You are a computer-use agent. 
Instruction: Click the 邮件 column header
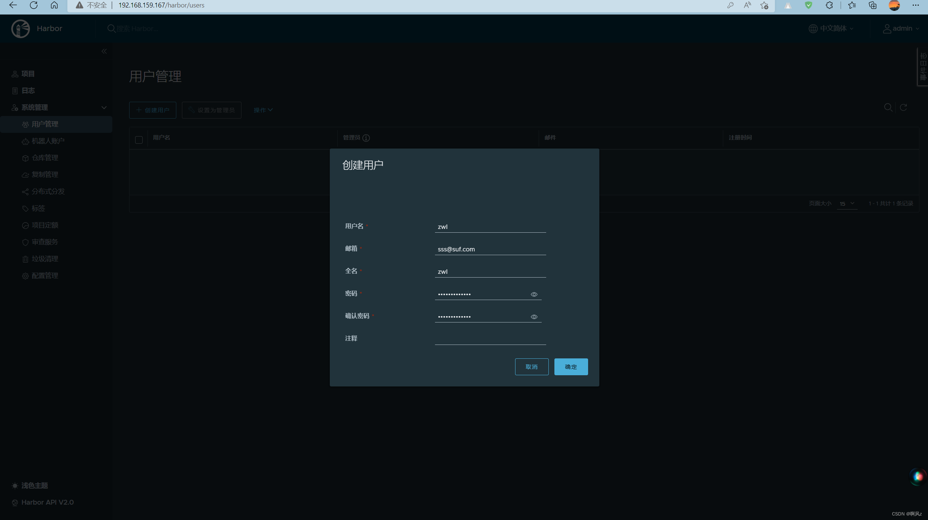coord(550,138)
